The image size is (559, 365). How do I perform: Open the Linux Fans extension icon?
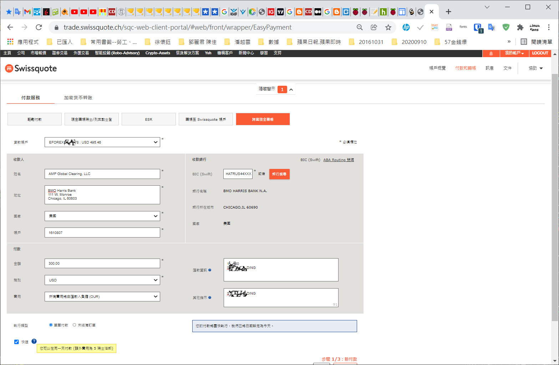coord(534,27)
